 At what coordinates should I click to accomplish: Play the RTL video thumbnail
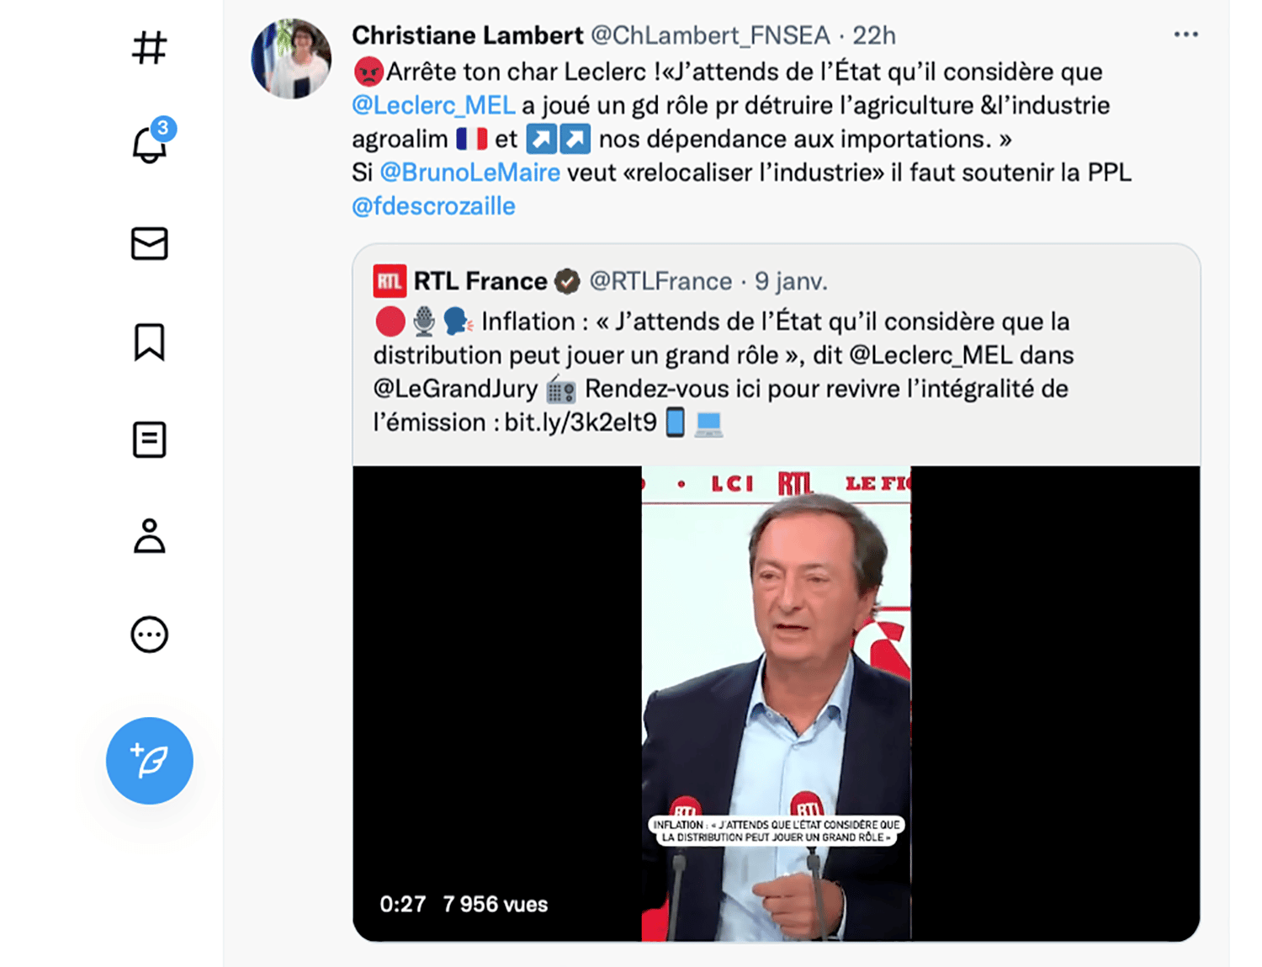776,704
